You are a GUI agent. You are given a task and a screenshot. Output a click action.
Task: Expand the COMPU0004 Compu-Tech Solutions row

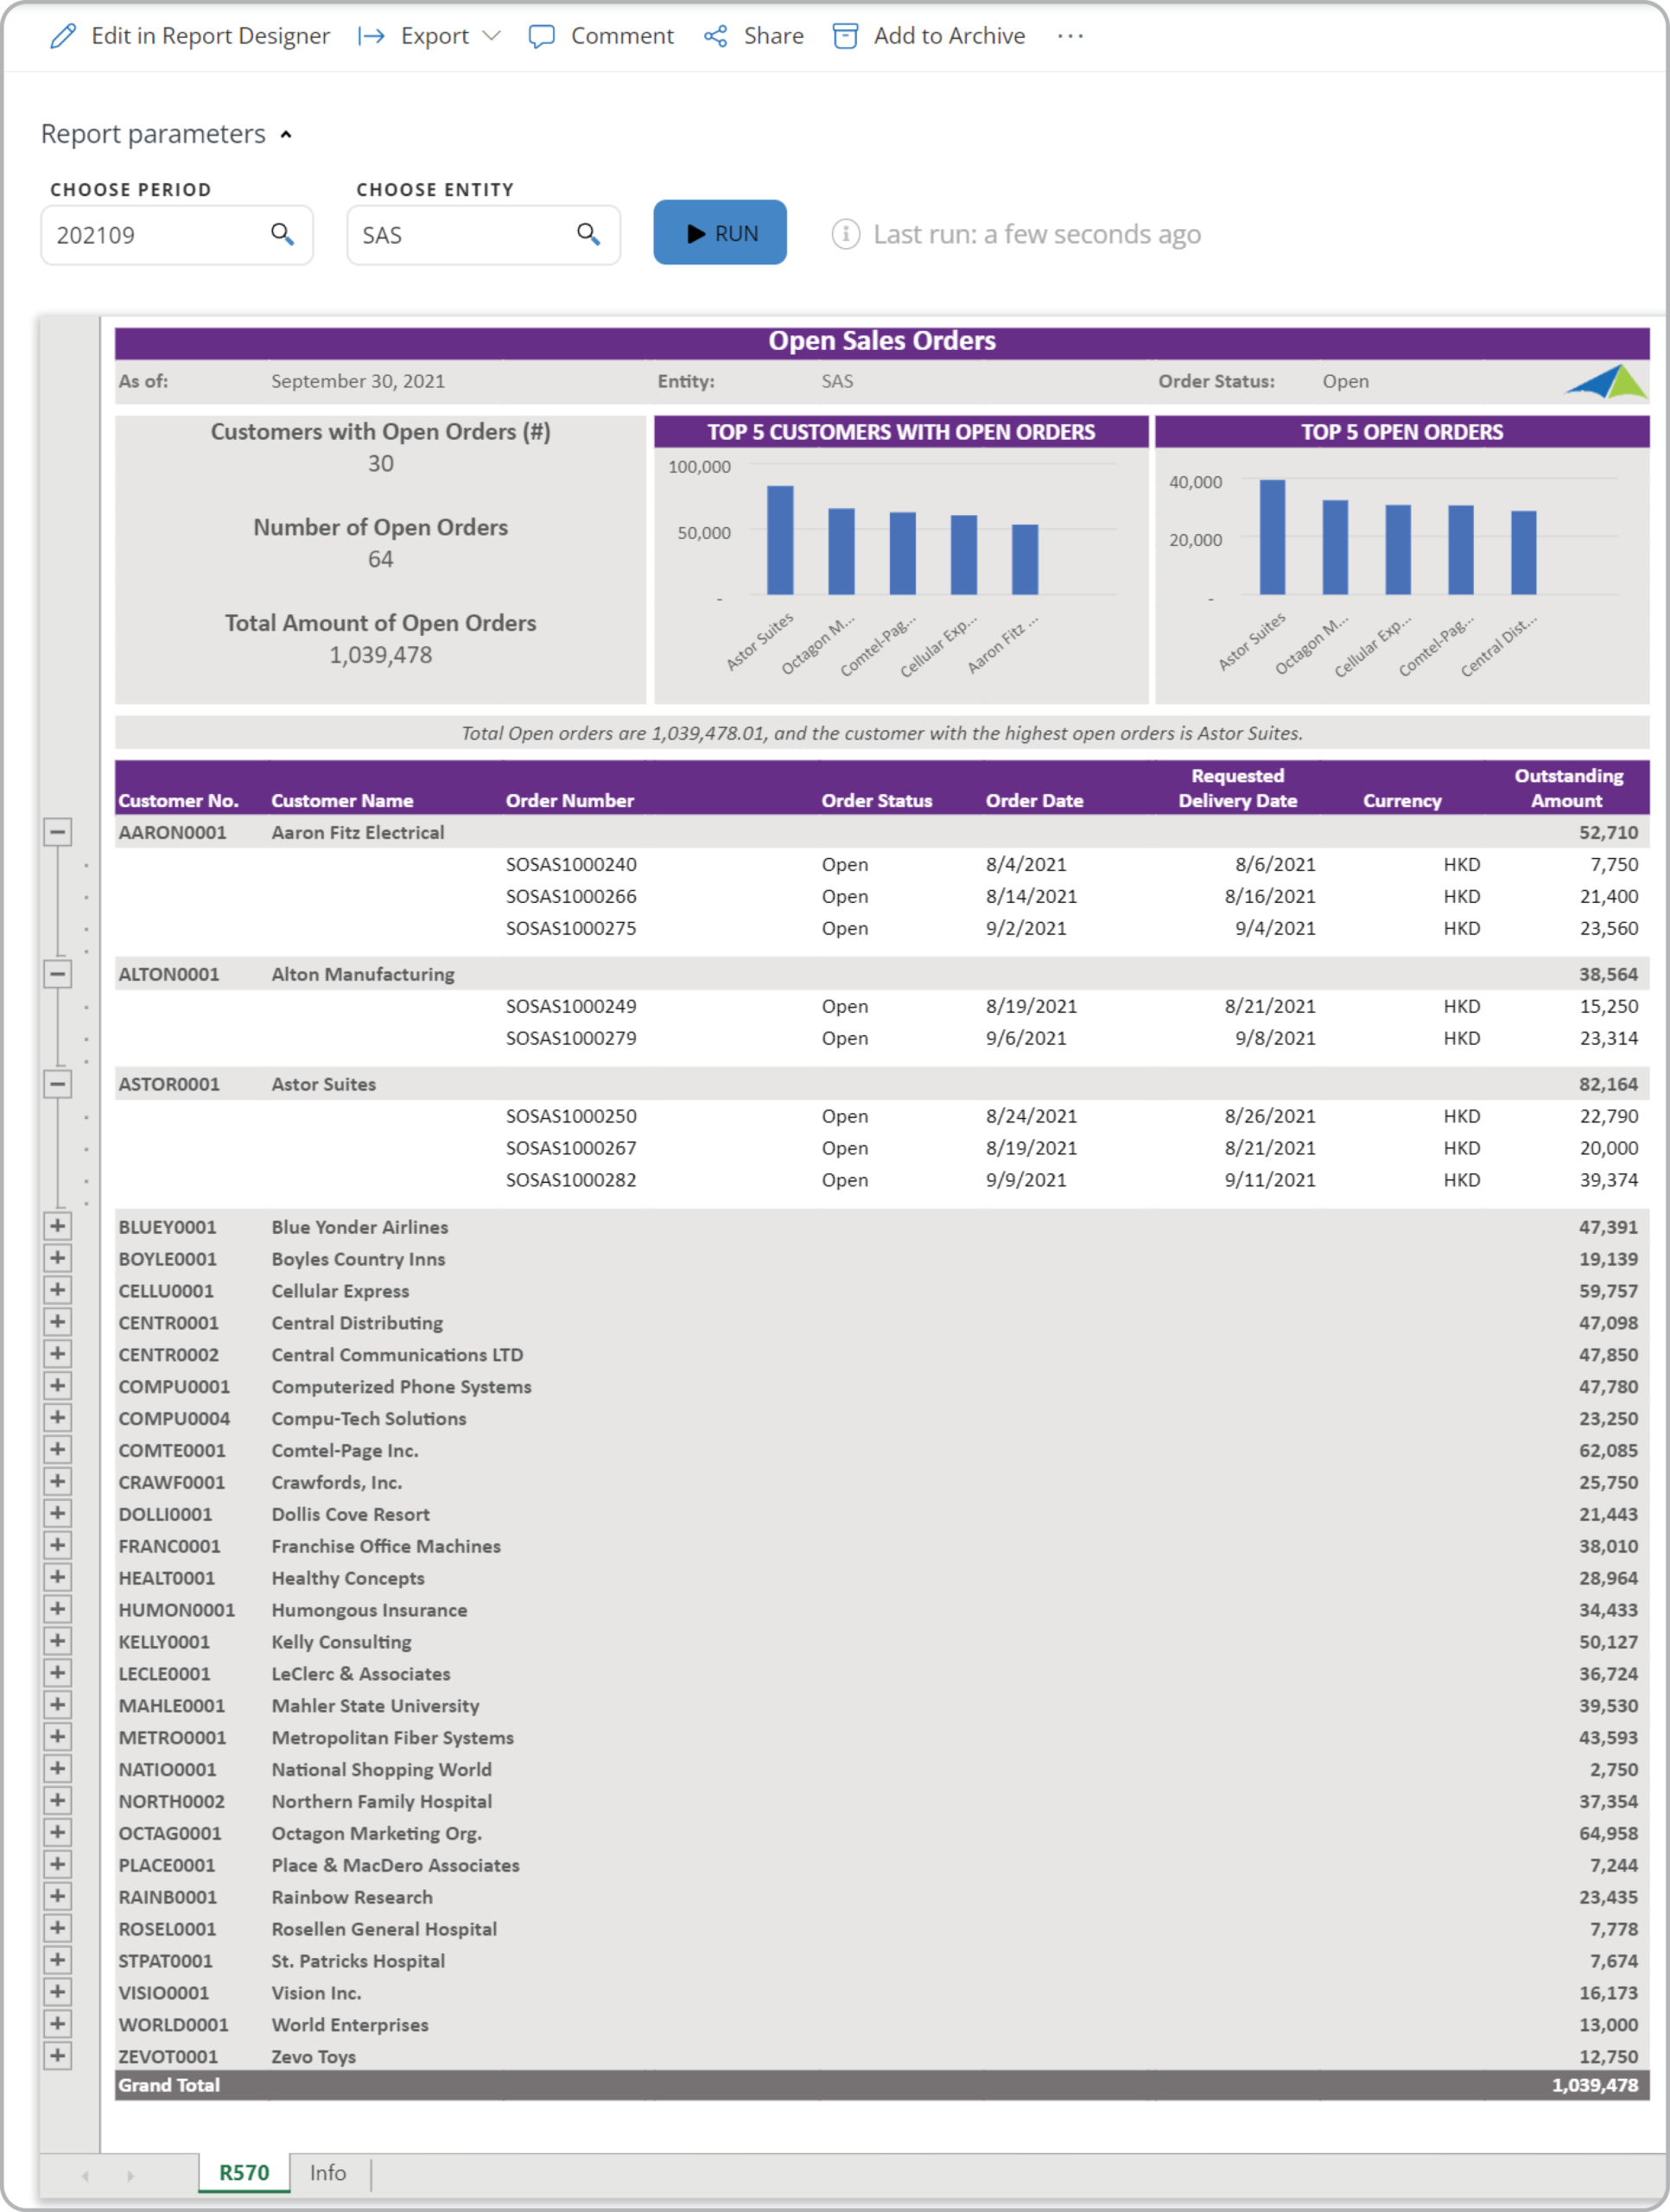(x=58, y=1418)
